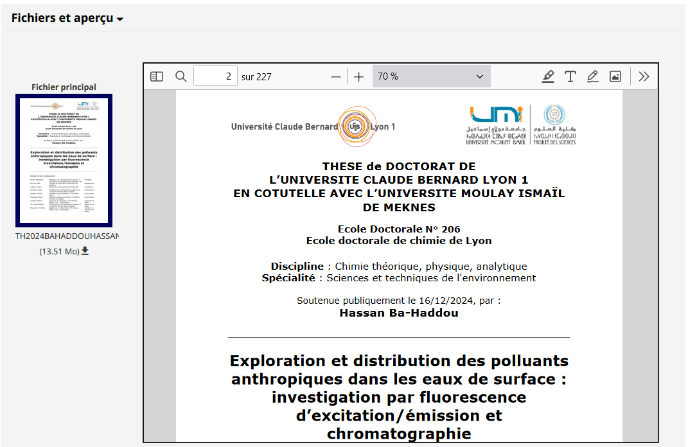Click 'Ecole doctorale de chimie de Lyon'

coord(399,240)
